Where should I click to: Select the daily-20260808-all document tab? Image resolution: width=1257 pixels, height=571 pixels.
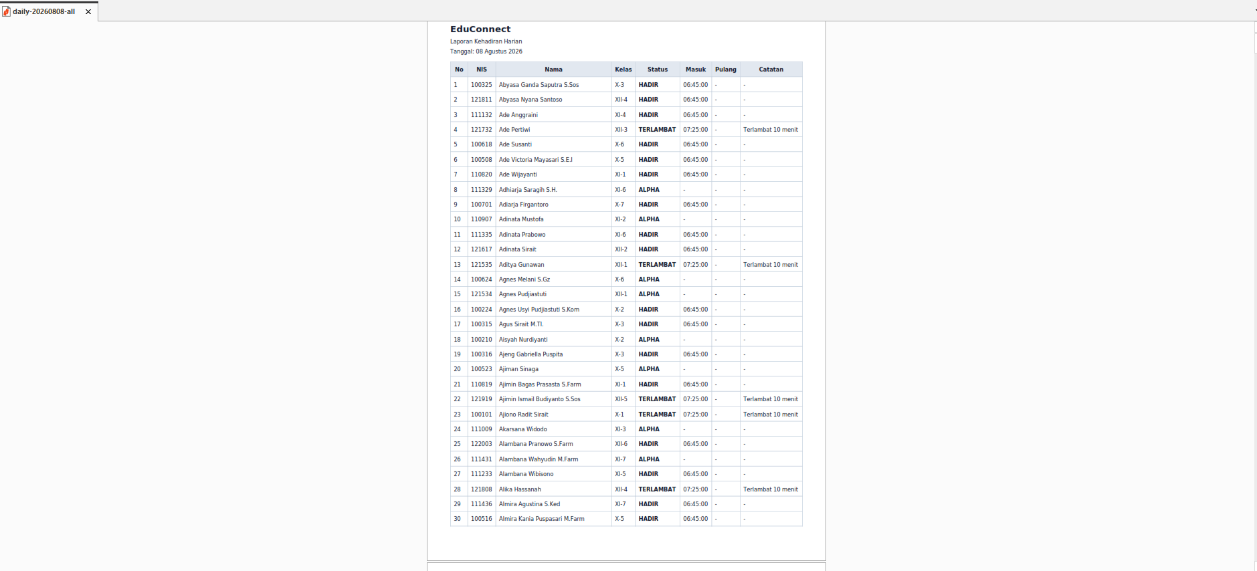[49, 11]
